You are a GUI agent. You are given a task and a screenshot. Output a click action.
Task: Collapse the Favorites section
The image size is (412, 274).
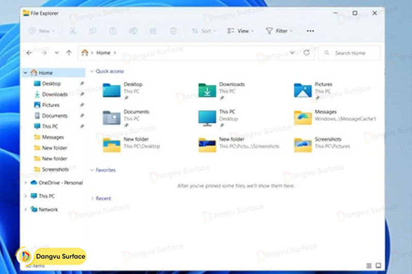point(92,170)
